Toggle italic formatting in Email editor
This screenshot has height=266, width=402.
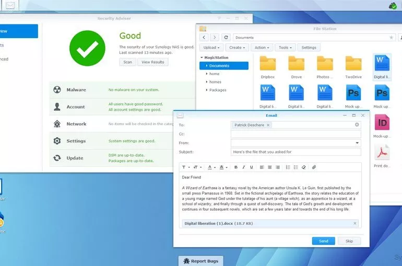[x=244, y=167]
